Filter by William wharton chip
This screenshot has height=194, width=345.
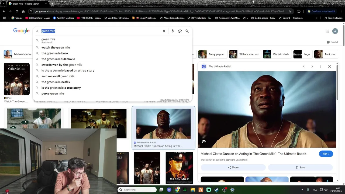245,54
